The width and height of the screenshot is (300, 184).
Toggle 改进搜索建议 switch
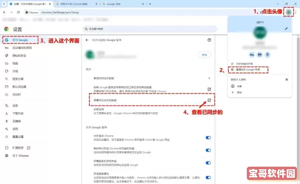point(208,177)
